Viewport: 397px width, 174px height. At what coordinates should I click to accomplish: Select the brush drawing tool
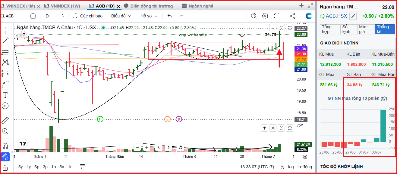pos(5,84)
